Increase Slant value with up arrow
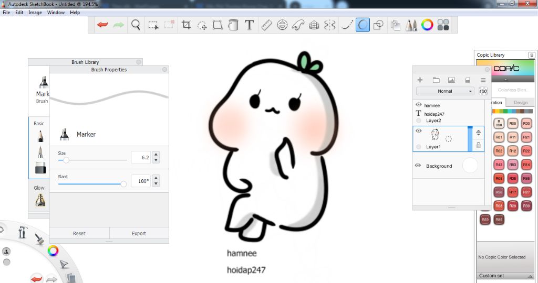This screenshot has height=283, width=538. coord(156,178)
